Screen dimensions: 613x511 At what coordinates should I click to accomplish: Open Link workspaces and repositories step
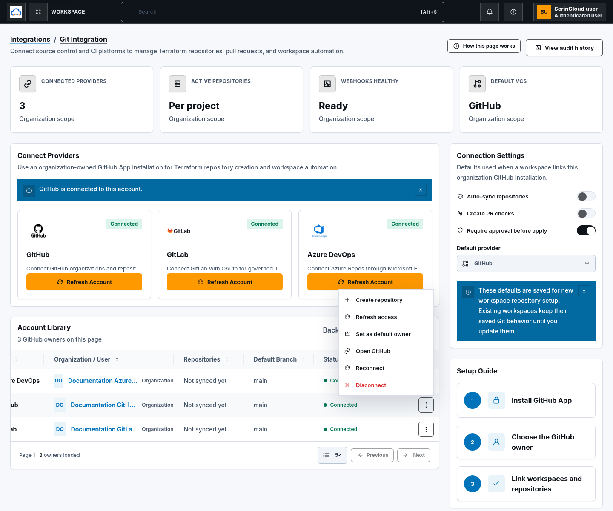click(526, 484)
